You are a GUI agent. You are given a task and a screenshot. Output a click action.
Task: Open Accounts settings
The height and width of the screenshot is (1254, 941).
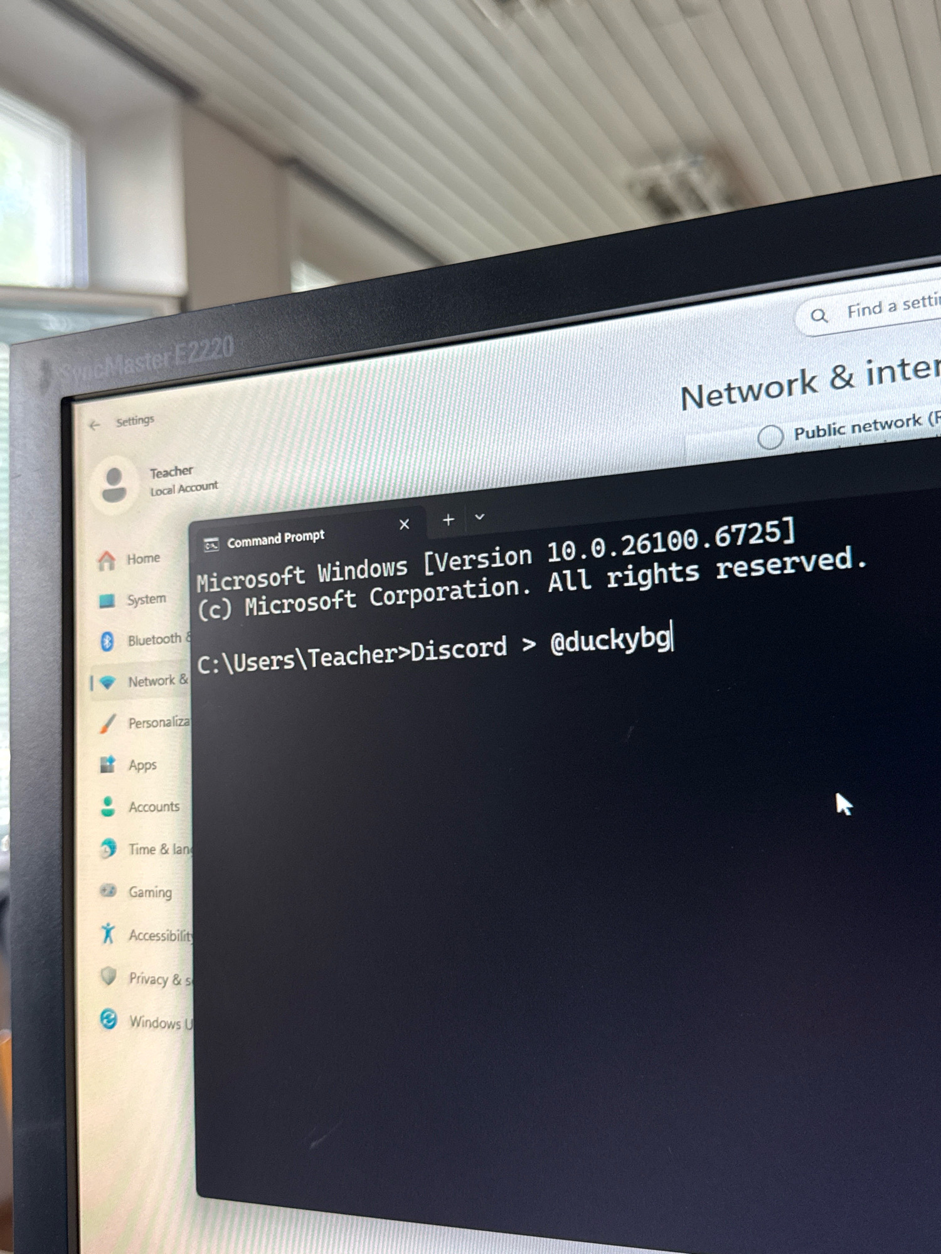tap(140, 807)
